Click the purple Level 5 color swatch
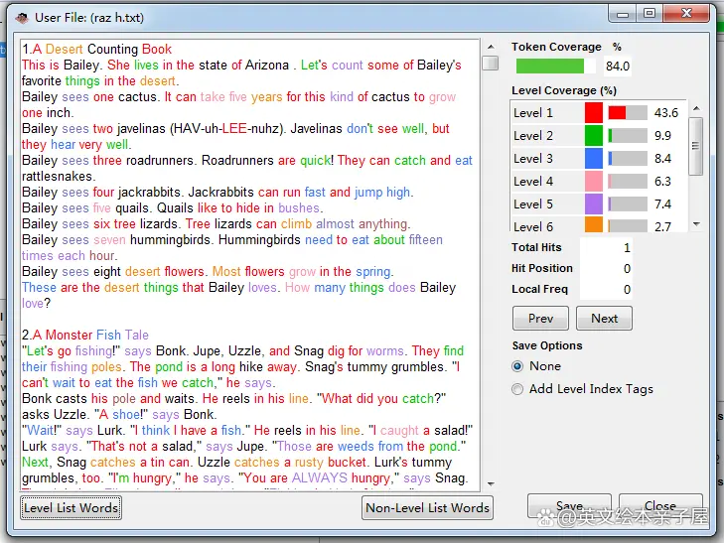This screenshot has height=543, width=724. pyautogui.click(x=593, y=204)
